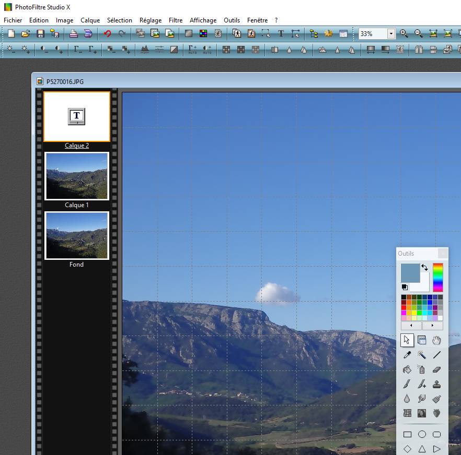This screenshot has height=455, width=461.
Task: Open the Filtre menu
Action: click(x=176, y=20)
